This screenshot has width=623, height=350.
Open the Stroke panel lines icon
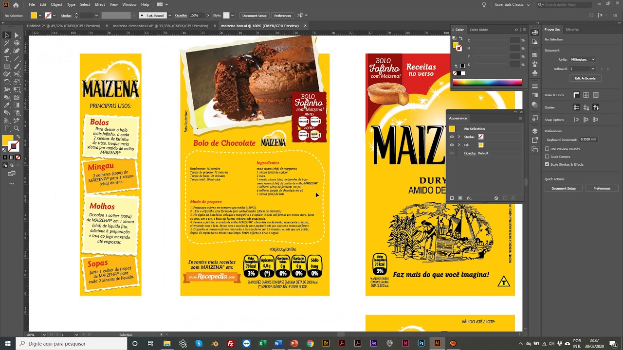[535, 86]
